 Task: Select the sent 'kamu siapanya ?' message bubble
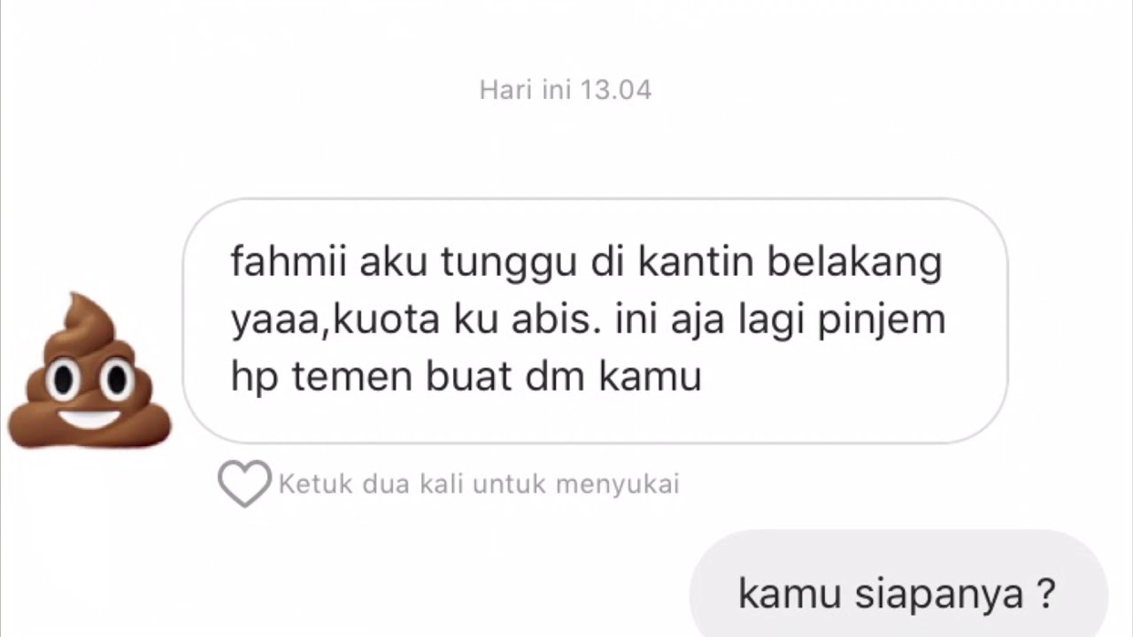(898, 584)
